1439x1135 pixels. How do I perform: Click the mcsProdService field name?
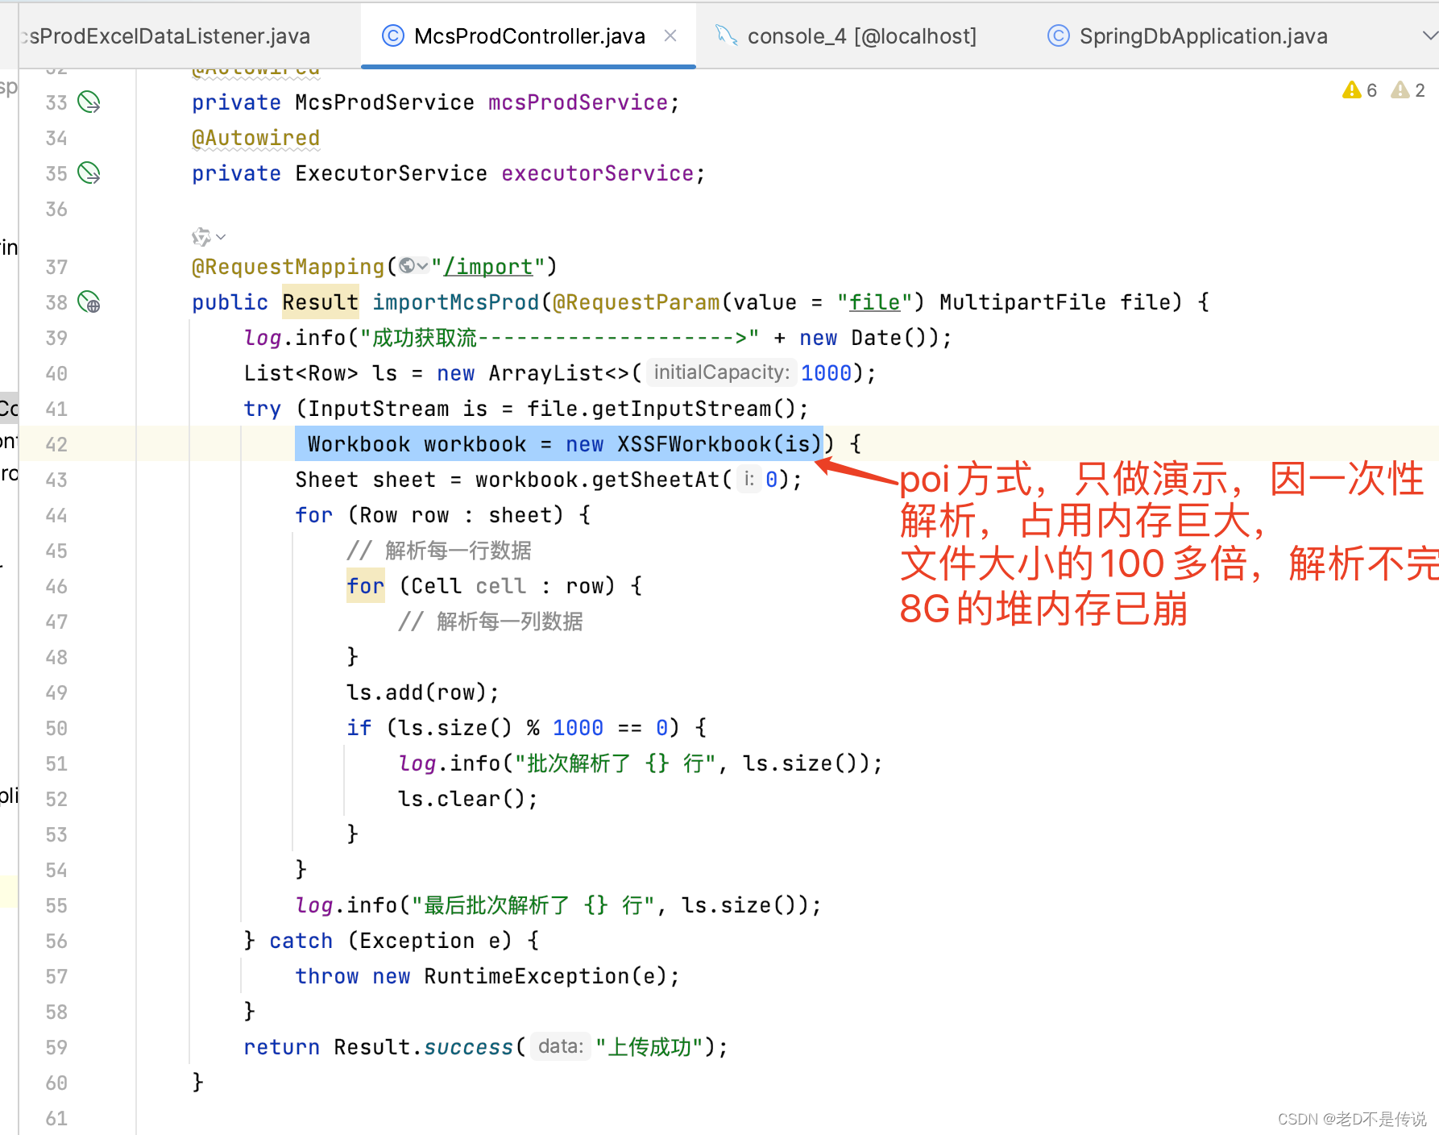[x=578, y=102]
